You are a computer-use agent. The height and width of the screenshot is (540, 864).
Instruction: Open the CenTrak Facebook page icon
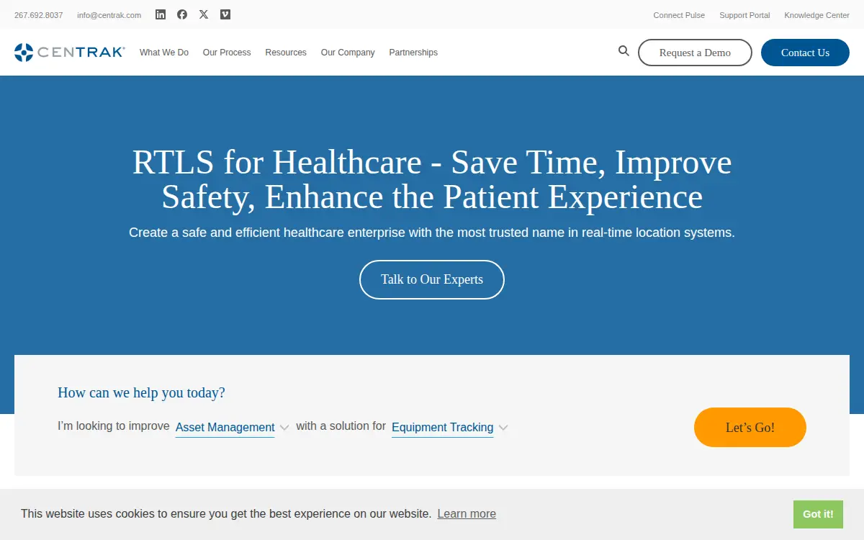(x=182, y=14)
